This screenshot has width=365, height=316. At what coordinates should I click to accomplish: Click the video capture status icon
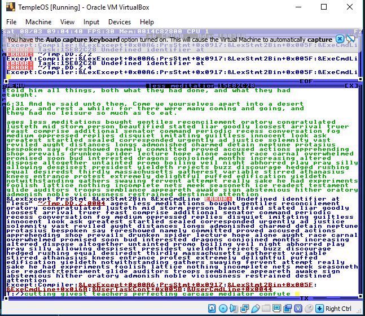287,308
